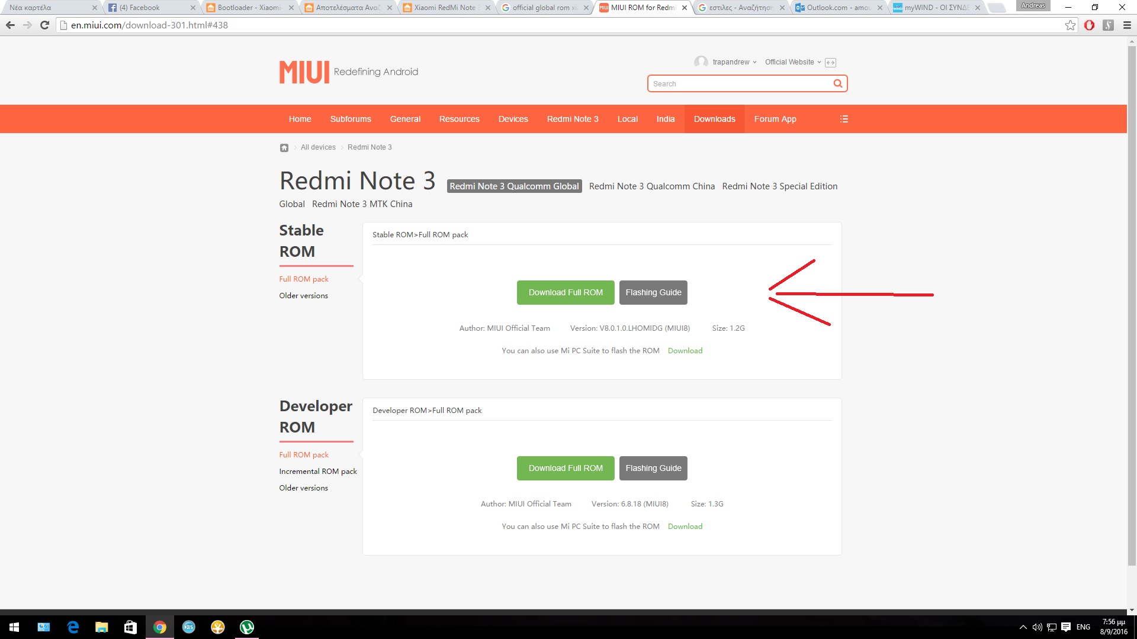Click the user avatar icon

701,62
